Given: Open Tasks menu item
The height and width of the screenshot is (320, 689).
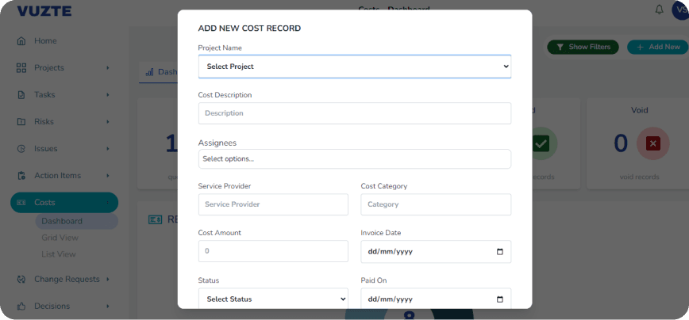Looking at the screenshot, I should pyautogui.click(x=44, y=95).
